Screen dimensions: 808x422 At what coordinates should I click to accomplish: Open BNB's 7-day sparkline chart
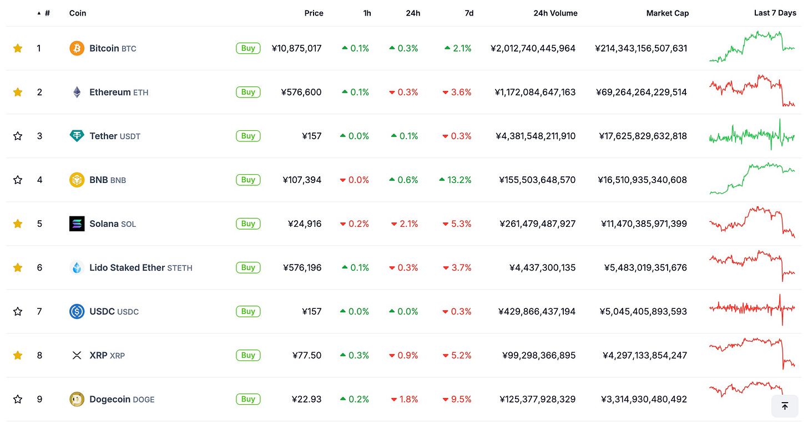(752, 178)
